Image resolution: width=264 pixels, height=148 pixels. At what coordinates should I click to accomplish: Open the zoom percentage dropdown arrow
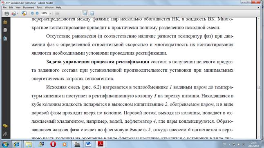(x=50, y=13)
